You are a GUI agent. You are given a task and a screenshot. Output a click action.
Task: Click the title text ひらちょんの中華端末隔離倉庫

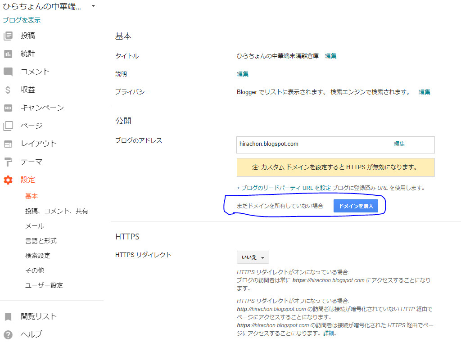click(x=278, y=56)
